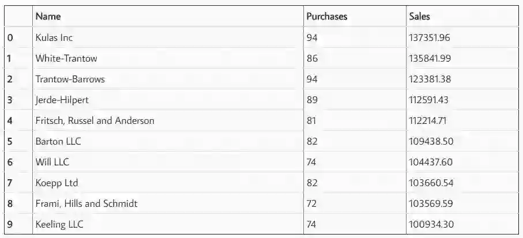Click the Name column header
Image resolution: width=523 pixels, height=238 pixels.
[48, 17]
